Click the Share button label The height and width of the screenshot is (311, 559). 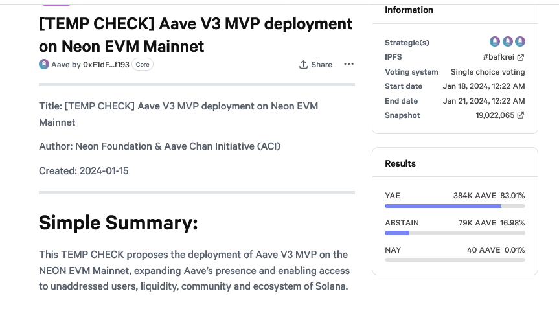click(x=321, y=65)
